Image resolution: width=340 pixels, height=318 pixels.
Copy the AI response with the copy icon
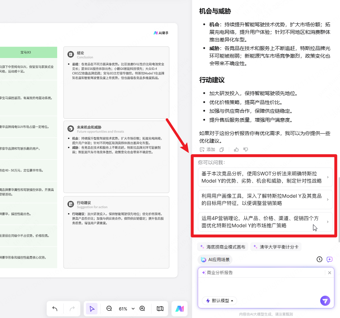(x=222, y=149)
